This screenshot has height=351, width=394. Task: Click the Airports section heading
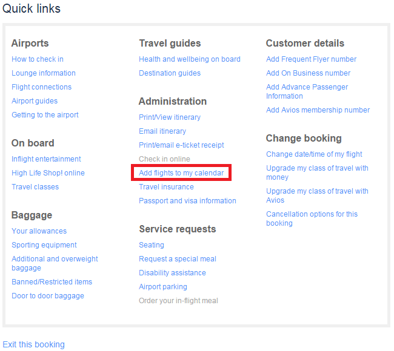coord(30,43)
